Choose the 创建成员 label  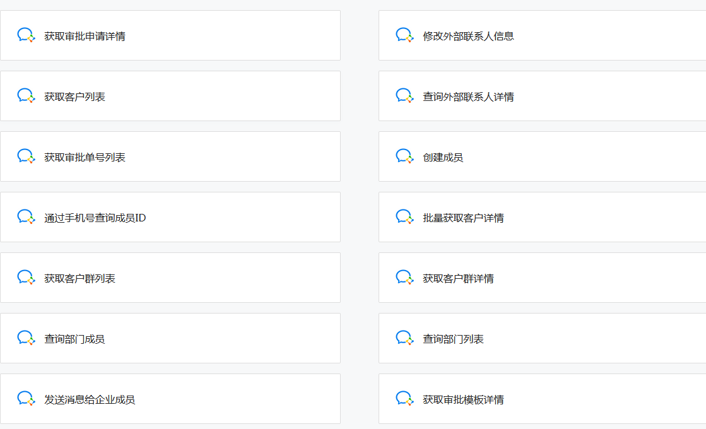pos(443,157)
